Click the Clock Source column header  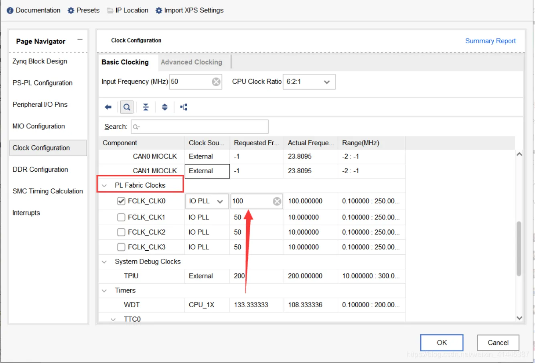pyautogui.click(x=207, y=143)
